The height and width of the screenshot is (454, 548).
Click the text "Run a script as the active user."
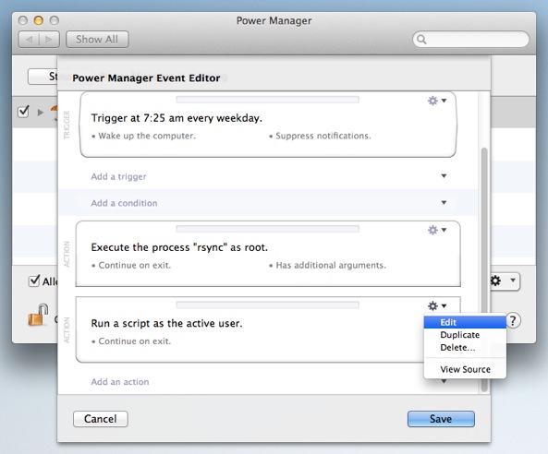(166, 324)
